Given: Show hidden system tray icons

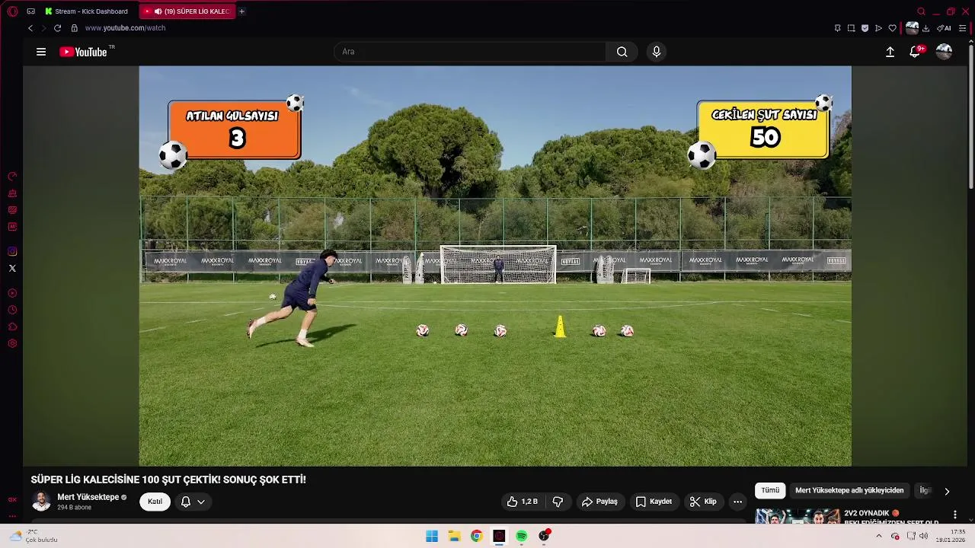Looking at the screenshot, I should (878, 536).
